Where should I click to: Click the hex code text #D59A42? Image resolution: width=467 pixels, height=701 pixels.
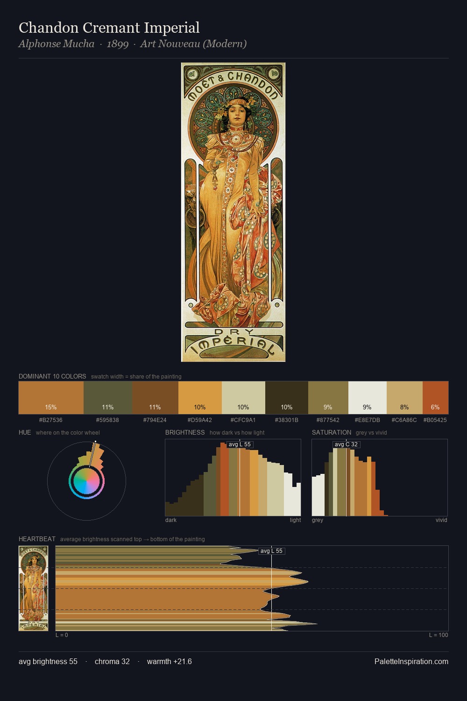point(200,420)
